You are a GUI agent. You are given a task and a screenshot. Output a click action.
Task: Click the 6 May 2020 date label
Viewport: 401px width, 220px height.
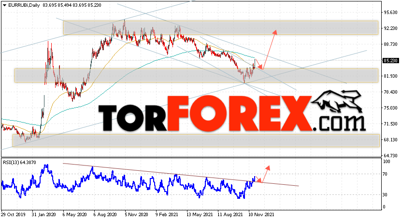point(74,214)
